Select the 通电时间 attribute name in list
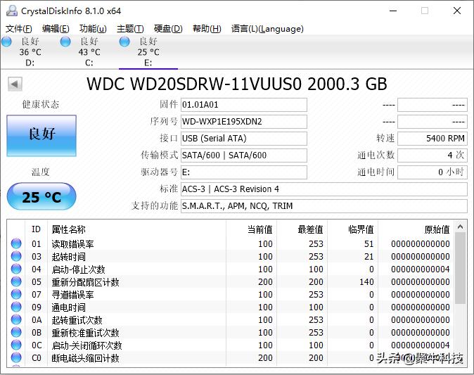474x375 pixels. pyautogui.click(x=69, y=307)
